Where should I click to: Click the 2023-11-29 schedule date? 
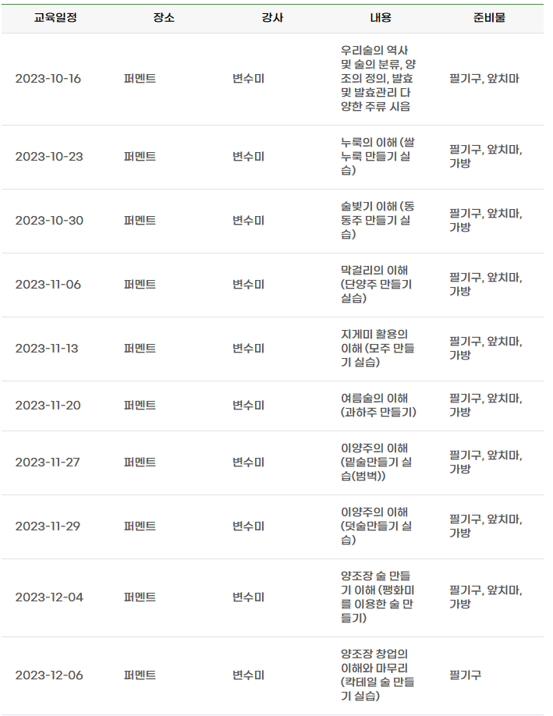point(48,526)
